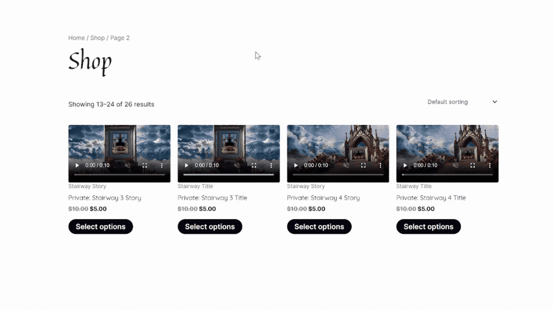Play the Stairway 4 Title video
Image resolution: width=553 pixels, height=311 pixels.
(405, 165)
